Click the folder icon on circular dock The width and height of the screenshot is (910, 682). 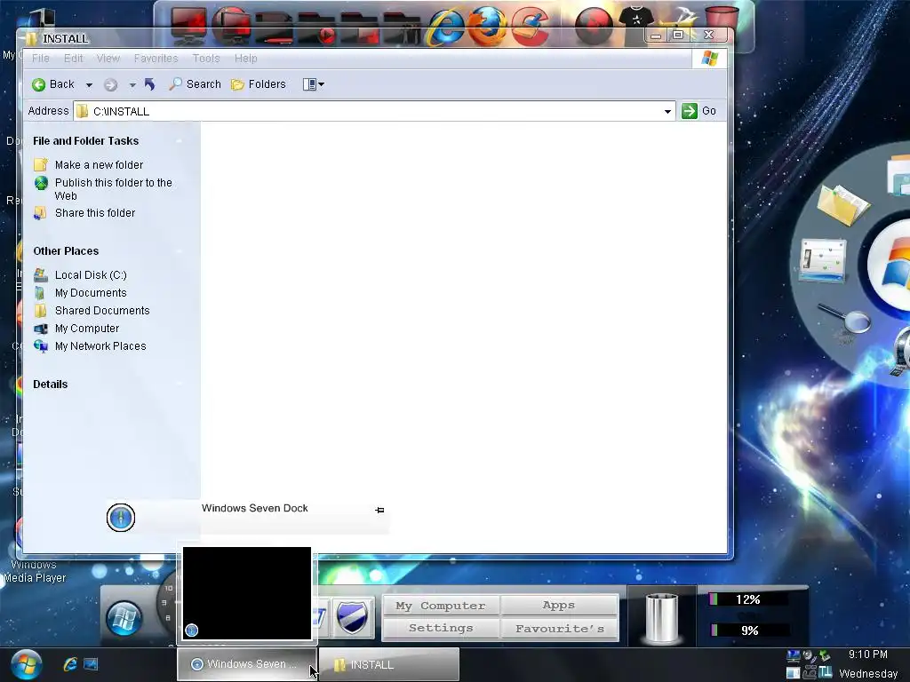(x=843, y=205)
